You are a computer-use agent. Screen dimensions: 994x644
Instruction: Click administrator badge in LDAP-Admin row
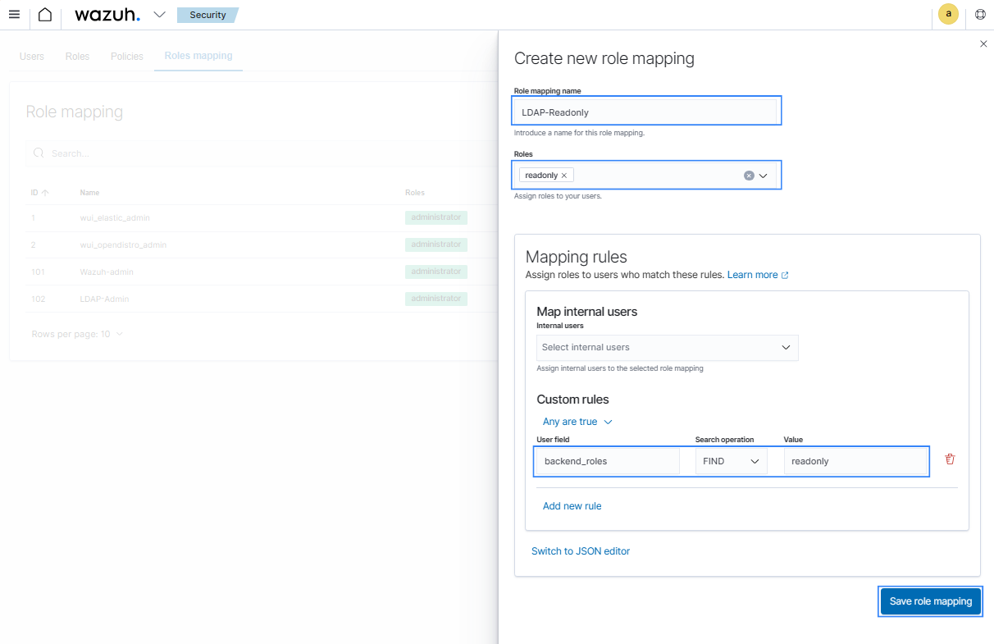(436, 299)
